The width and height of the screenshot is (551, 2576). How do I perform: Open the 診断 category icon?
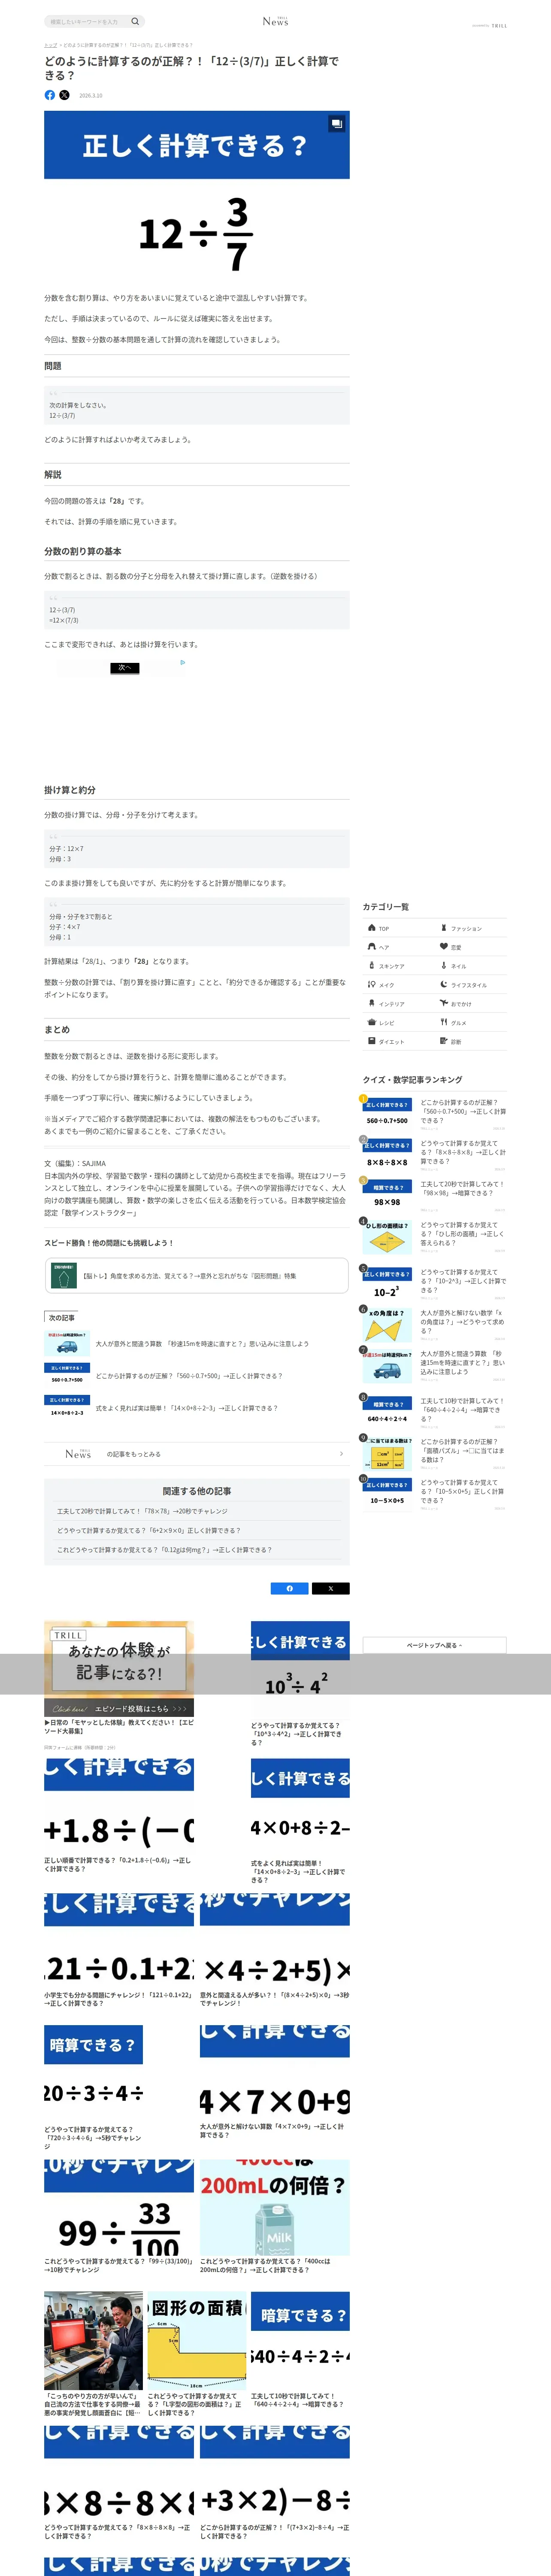444,1041
